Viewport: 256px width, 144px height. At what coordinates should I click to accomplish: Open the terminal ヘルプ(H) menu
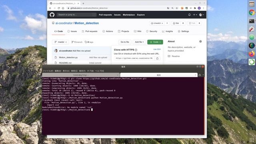pos(100,71)
